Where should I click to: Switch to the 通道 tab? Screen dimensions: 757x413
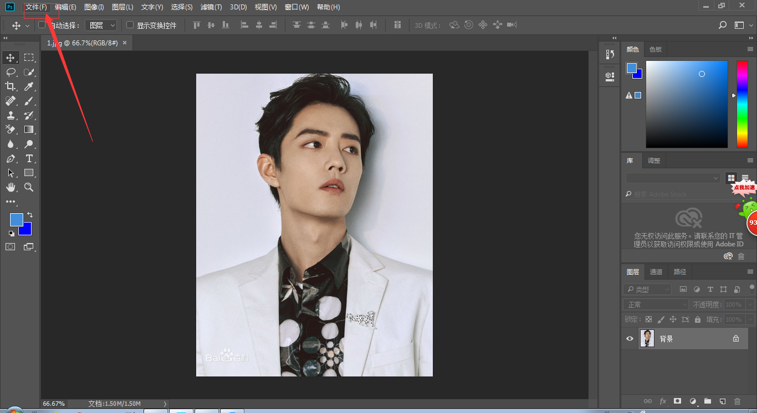click(x=656, y=272)
